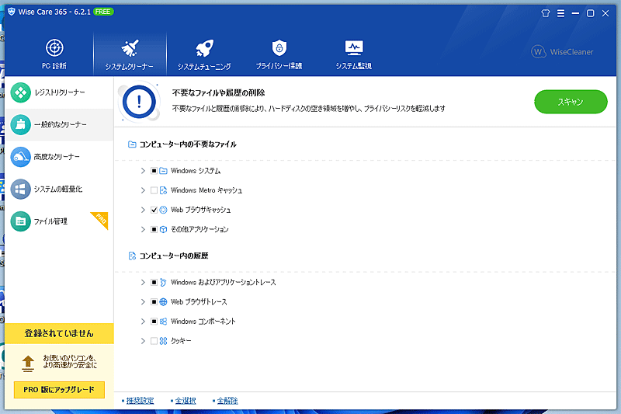This screenshot has width=621, height=414.
Task: Click the Web ブラウザキャッシュ round icon
Action: click(x=163, y=210)
